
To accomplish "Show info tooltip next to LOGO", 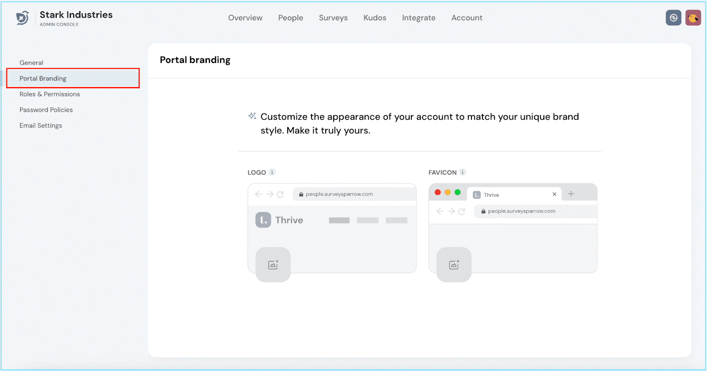I will coord(272,172).
